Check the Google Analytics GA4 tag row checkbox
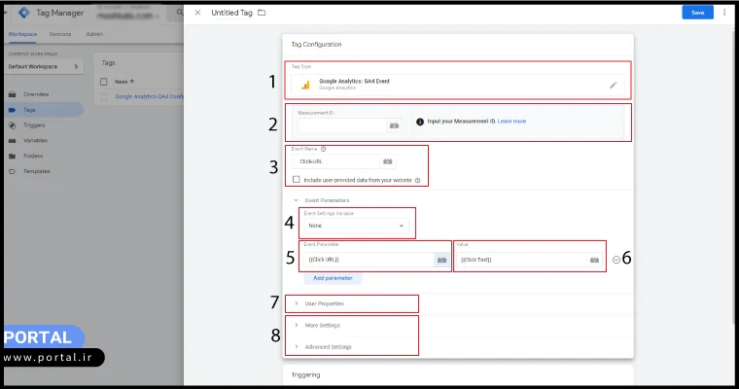Viewport: 739px width, 389px height. pos(104,97)
